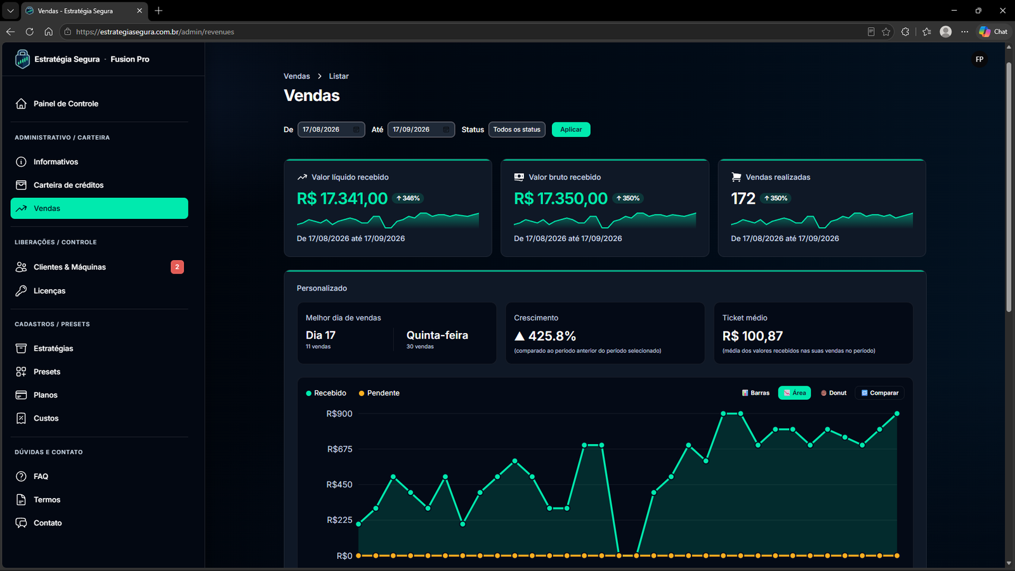The image size is (1015, 571).
Task: Open Termos document icon
Action: point(21,500)
